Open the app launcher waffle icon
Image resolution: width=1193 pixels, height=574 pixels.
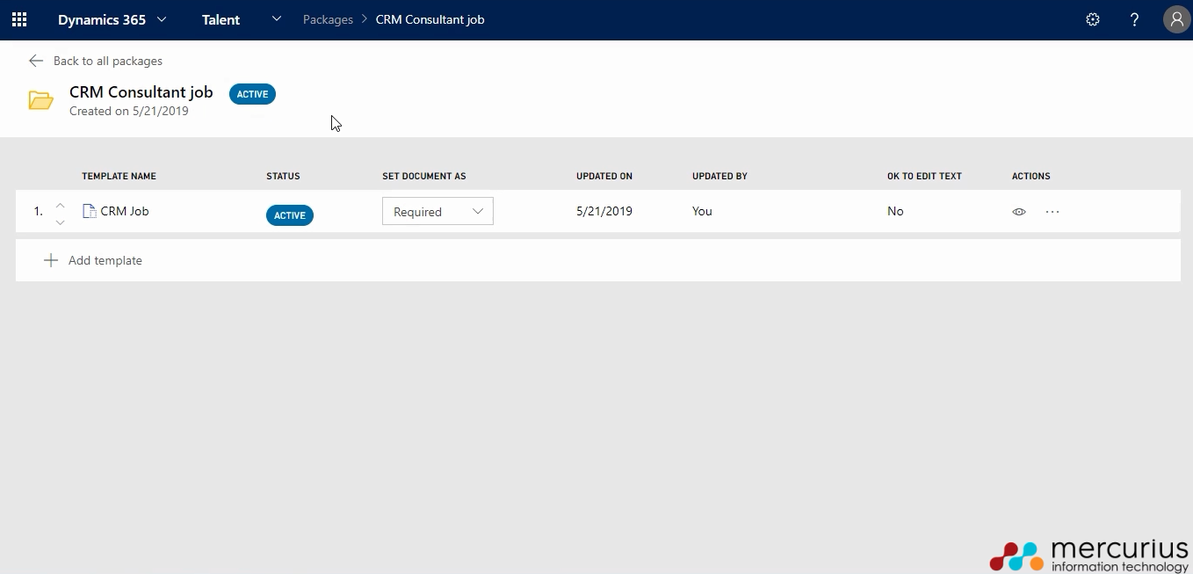pos(19,19)
